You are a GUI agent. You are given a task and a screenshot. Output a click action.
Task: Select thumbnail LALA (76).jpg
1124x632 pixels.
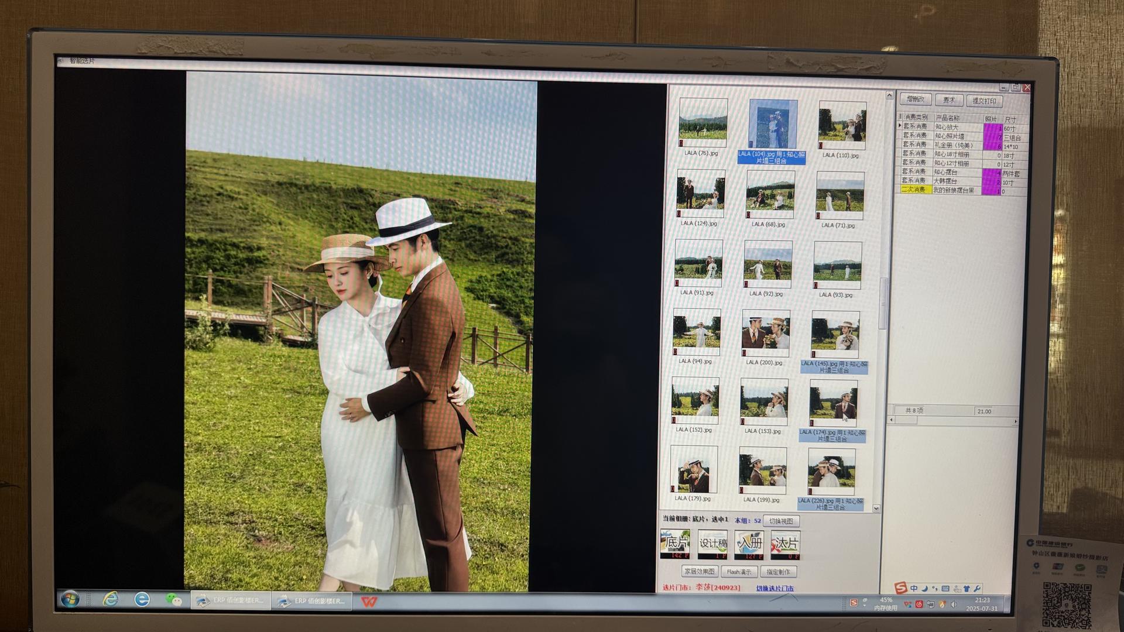click(702, 122)
